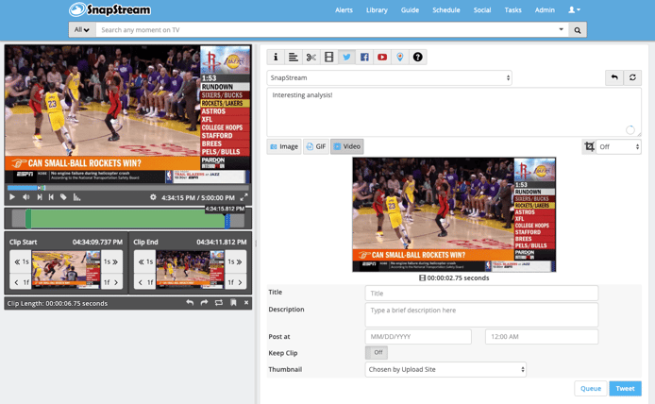Open the Library menu
Image resolution: width=655 pixels, height=404 pixels.
[x=377, y=10]
